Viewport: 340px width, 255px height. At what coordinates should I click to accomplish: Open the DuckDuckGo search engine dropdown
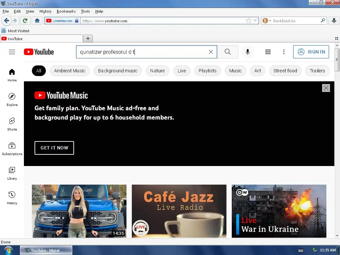267,21
